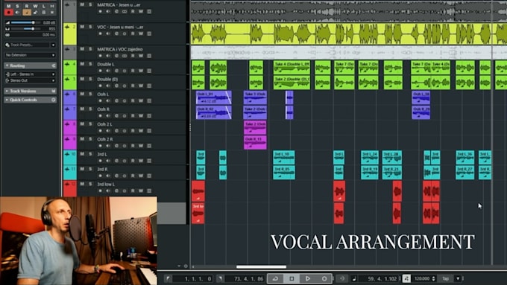Screen dimensions: 507x285
Task: Toggle Write automation on 3rd L track
Action: click(x=141, y=161)
